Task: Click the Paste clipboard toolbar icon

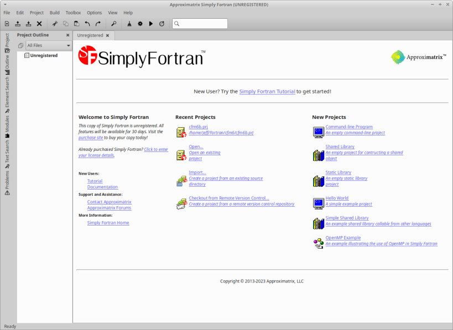Action: 76,24
